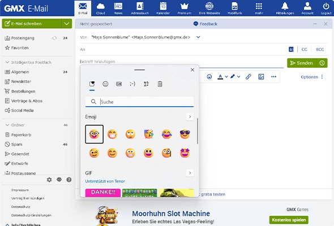Open the Premium crown icon

pos(184,8)
